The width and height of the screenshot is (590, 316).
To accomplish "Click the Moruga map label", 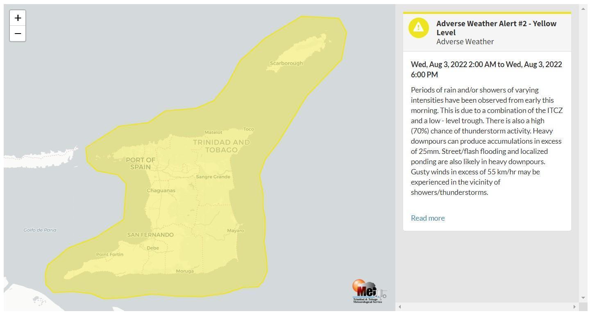I will coord(185,271).
